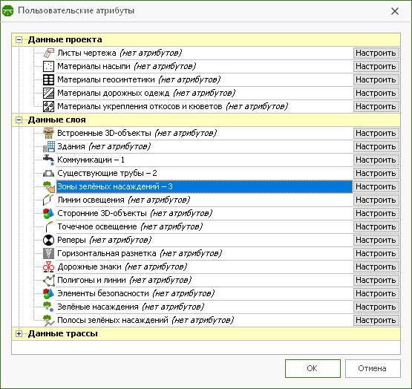Select the Материалы геосинтетики grid icon
This screenshot has width=412, height=389.
(x=48, y=79)
